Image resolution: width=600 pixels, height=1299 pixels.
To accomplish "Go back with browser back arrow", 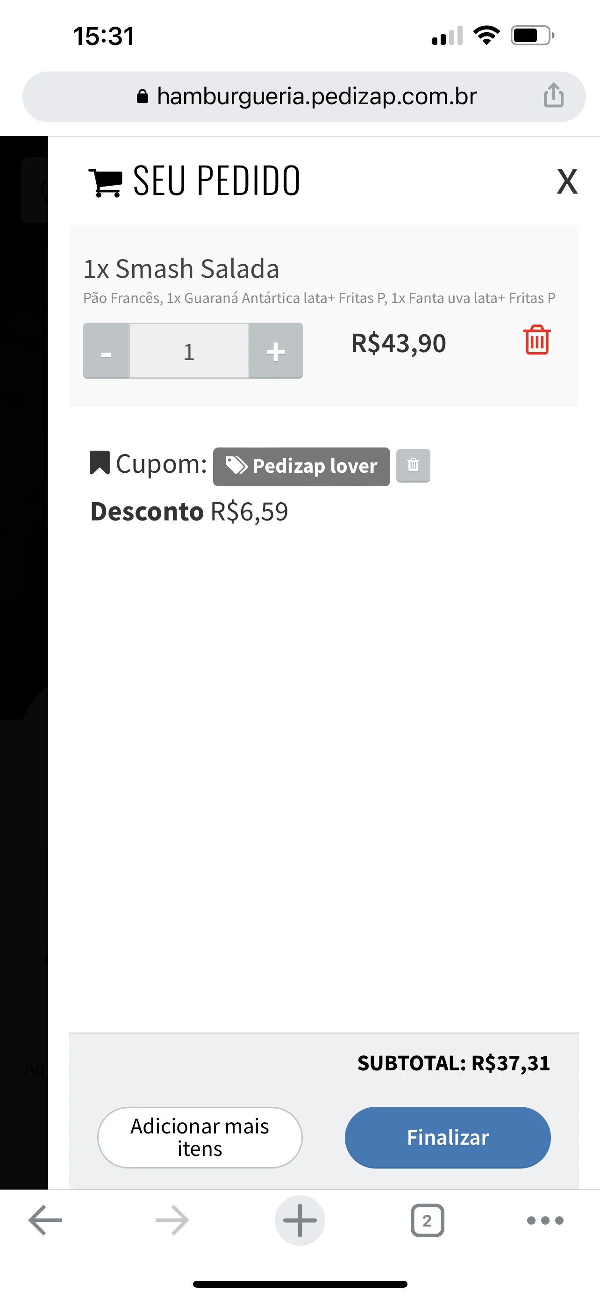I will 45,1220.
